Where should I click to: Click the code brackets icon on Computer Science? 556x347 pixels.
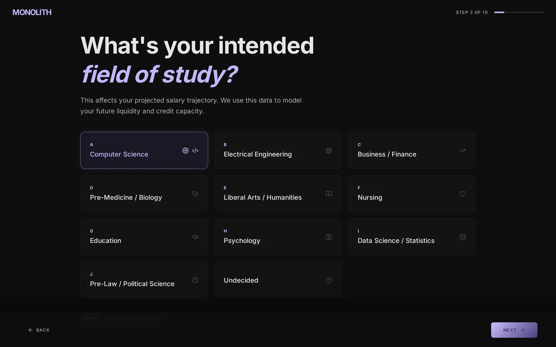click(x=195, y=150)
